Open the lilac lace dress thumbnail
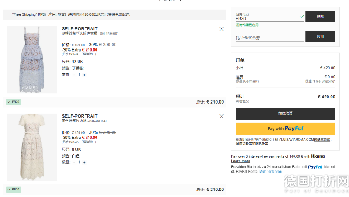The image size is (349, 197). [32, 60]
